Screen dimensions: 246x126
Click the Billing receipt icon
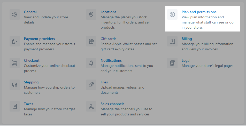click(172, 41)
